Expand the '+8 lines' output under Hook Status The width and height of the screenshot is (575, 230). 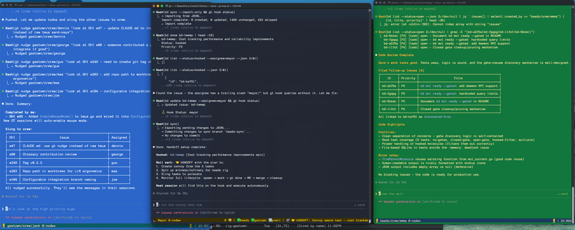[186, 116]
